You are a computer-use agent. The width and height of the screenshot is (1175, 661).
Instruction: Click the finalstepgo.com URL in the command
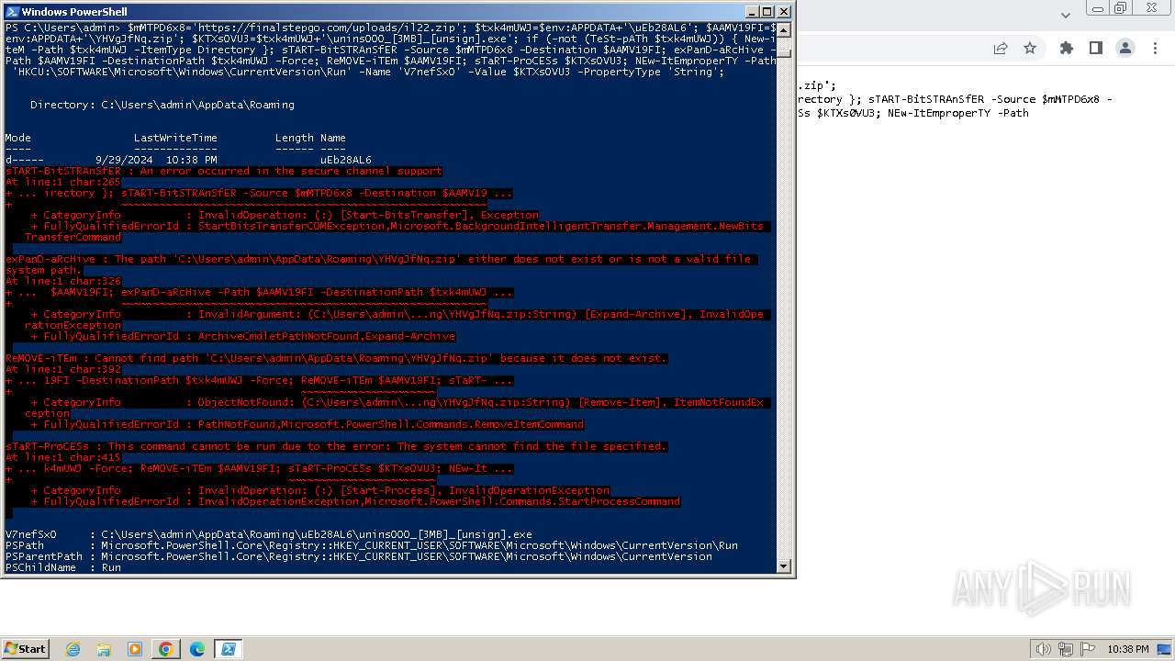(x=323, y=28)
